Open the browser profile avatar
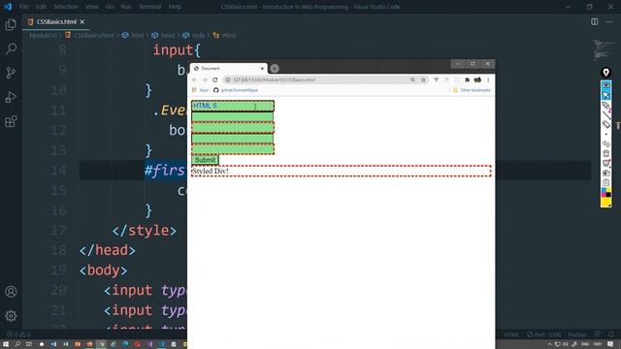 click(x=477, y=79)
